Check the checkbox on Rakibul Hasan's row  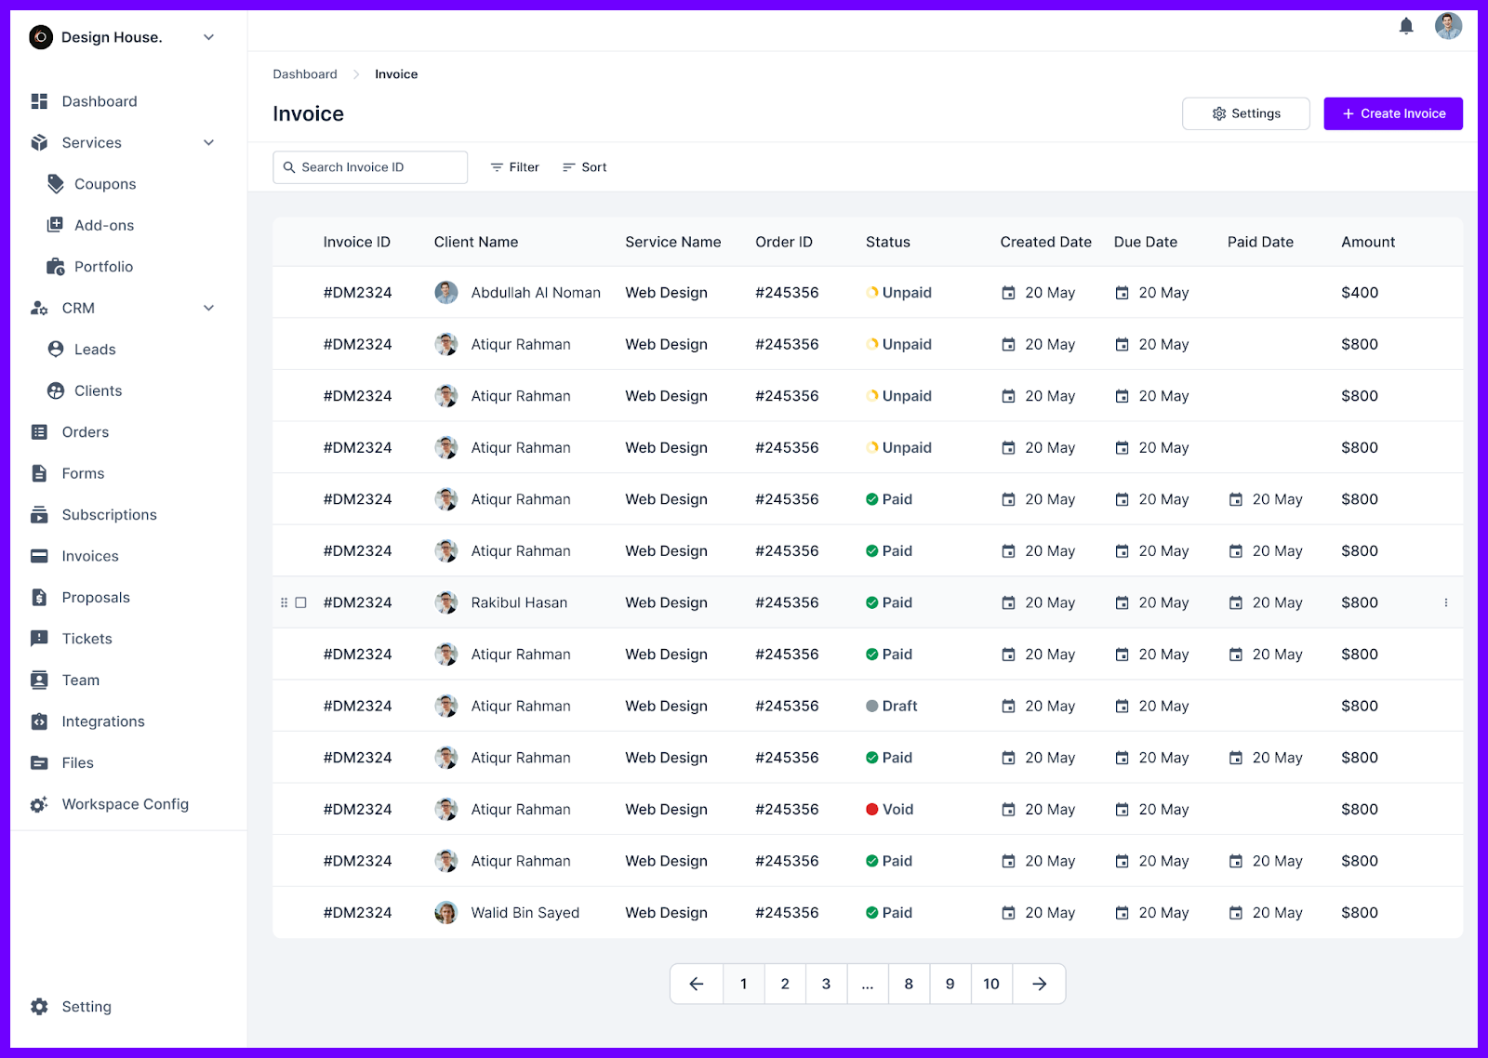pos(300,602)
